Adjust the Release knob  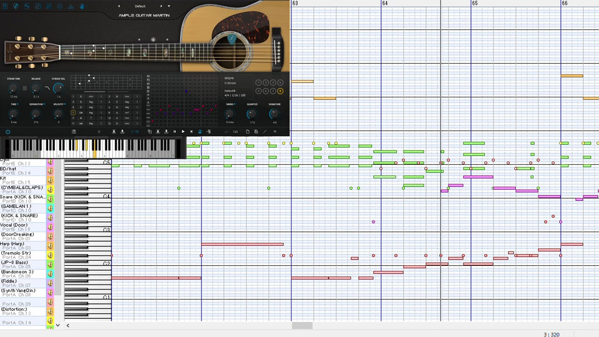click(36, 89)
